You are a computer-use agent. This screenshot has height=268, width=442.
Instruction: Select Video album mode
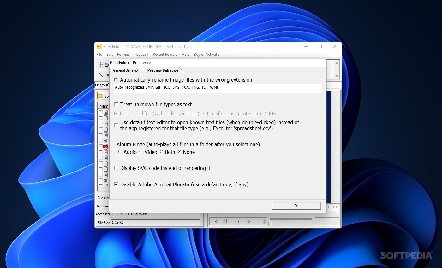(141, 152)
